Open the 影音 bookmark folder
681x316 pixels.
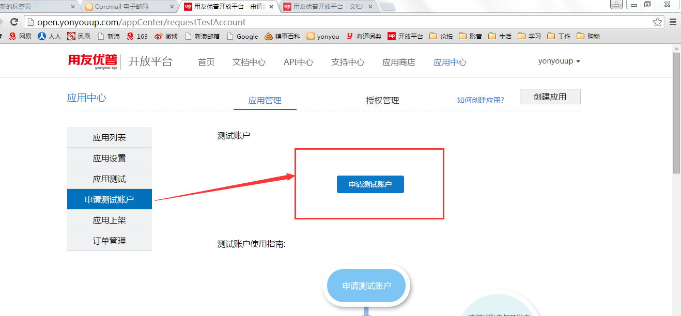tap(470, 36)
